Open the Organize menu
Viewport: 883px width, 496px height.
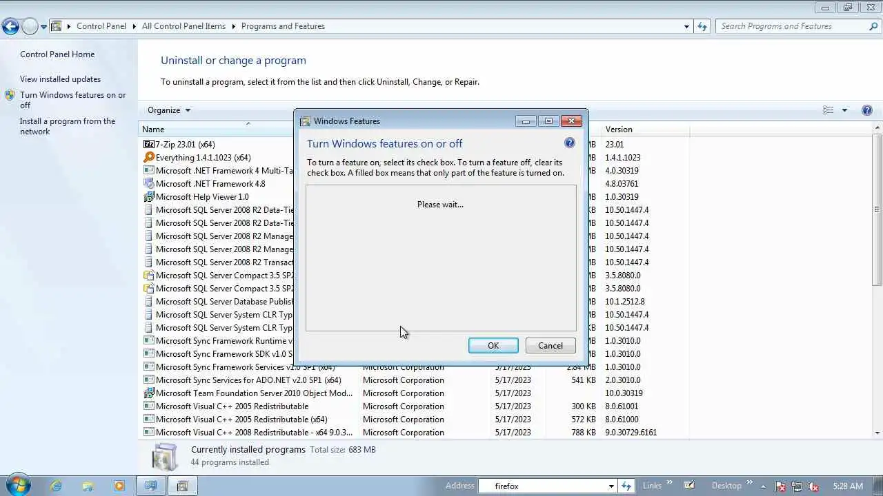(168, 110)
